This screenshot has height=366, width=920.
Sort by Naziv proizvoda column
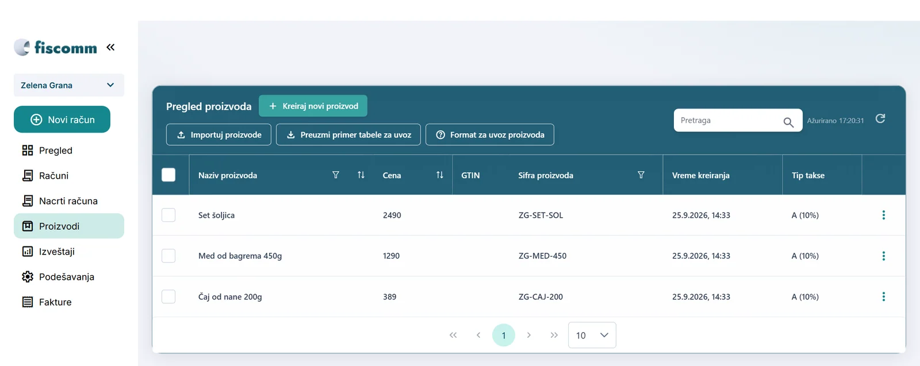pos(361,175)
